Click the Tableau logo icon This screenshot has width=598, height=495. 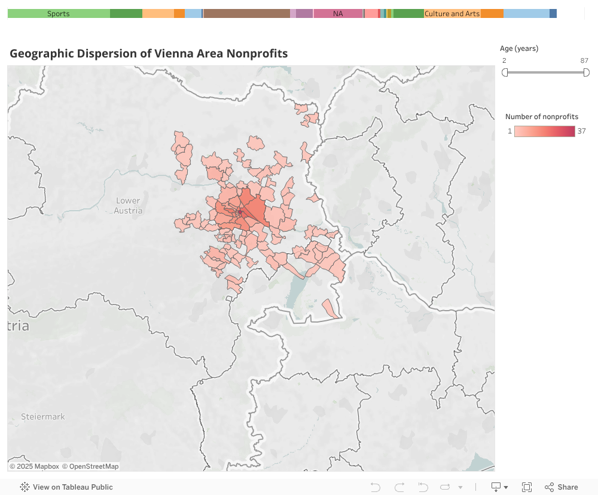pos(25,487)
